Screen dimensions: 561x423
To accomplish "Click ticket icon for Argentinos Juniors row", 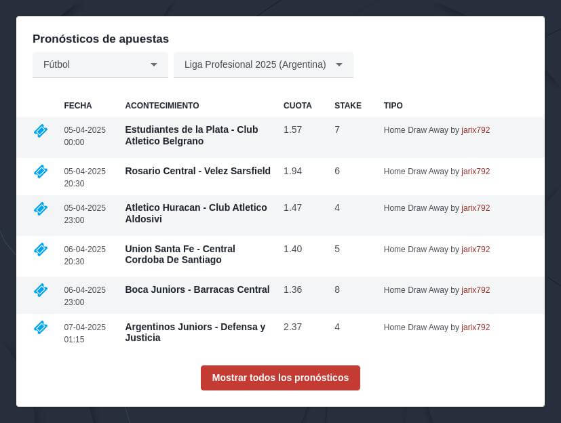I will tap(41, 327).
